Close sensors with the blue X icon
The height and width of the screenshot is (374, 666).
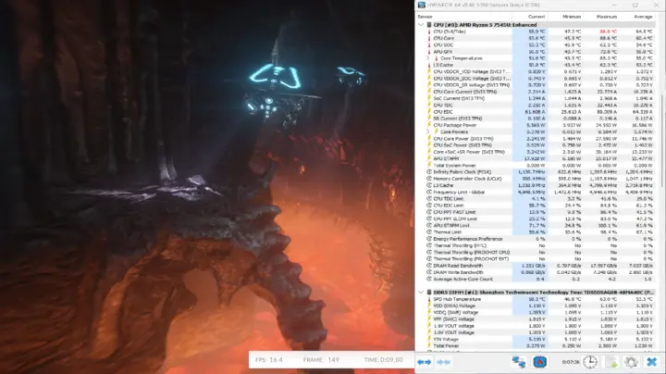point(651,362)
